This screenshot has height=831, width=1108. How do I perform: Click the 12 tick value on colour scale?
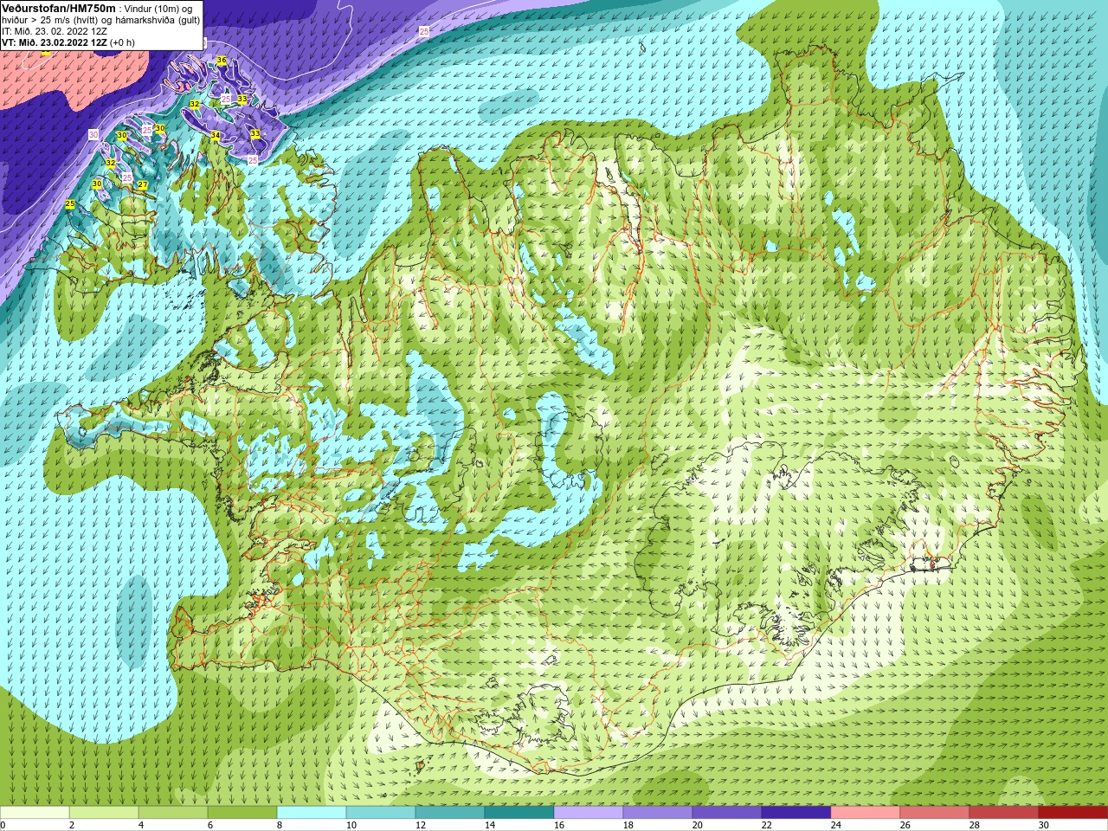tap(421, 825)
